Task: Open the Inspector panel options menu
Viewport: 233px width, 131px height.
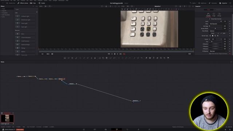Action: 231,7
